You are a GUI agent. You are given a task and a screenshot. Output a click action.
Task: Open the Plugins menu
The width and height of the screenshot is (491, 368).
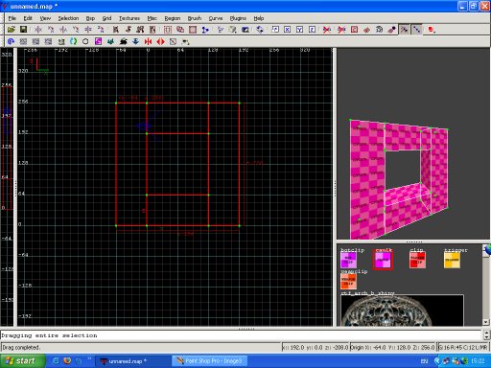click(x=238, y=18)
